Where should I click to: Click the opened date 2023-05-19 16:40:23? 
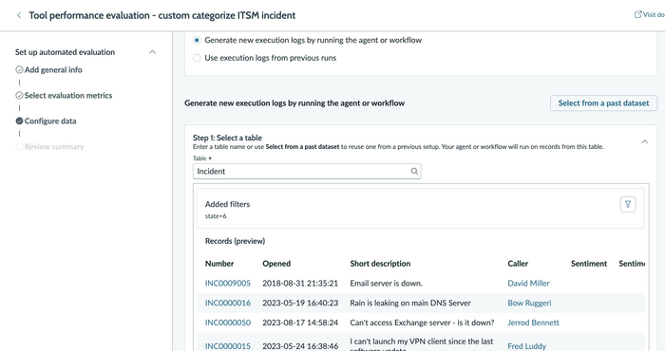300,303
